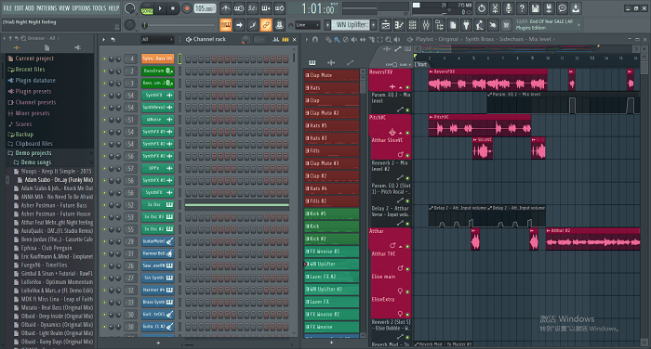The width and height of the screenshot is (651, 349).
Task: Open the FILE menu
Action: (x=7, y=7)
